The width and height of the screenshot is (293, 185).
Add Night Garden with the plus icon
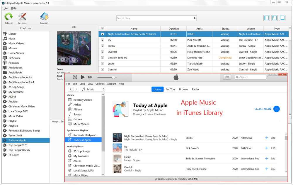(267, 138)
